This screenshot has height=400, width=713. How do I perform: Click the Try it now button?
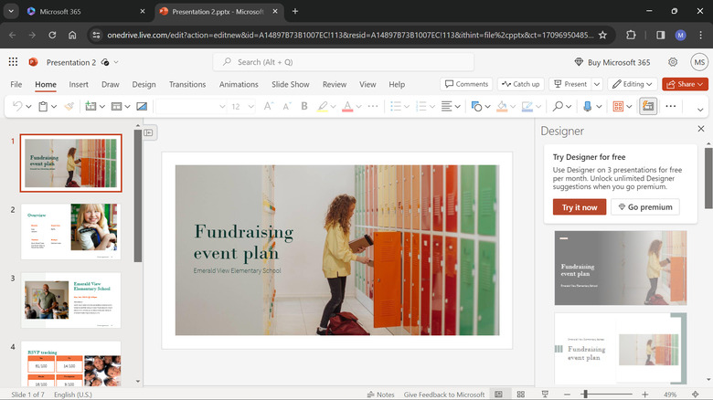pos(579,207)
